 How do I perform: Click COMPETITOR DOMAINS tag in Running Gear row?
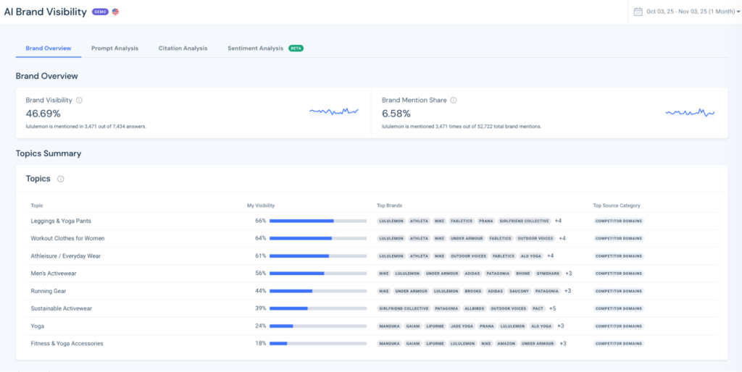tap(619, 291)
